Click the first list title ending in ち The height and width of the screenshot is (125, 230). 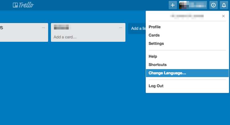click(2, 28)
